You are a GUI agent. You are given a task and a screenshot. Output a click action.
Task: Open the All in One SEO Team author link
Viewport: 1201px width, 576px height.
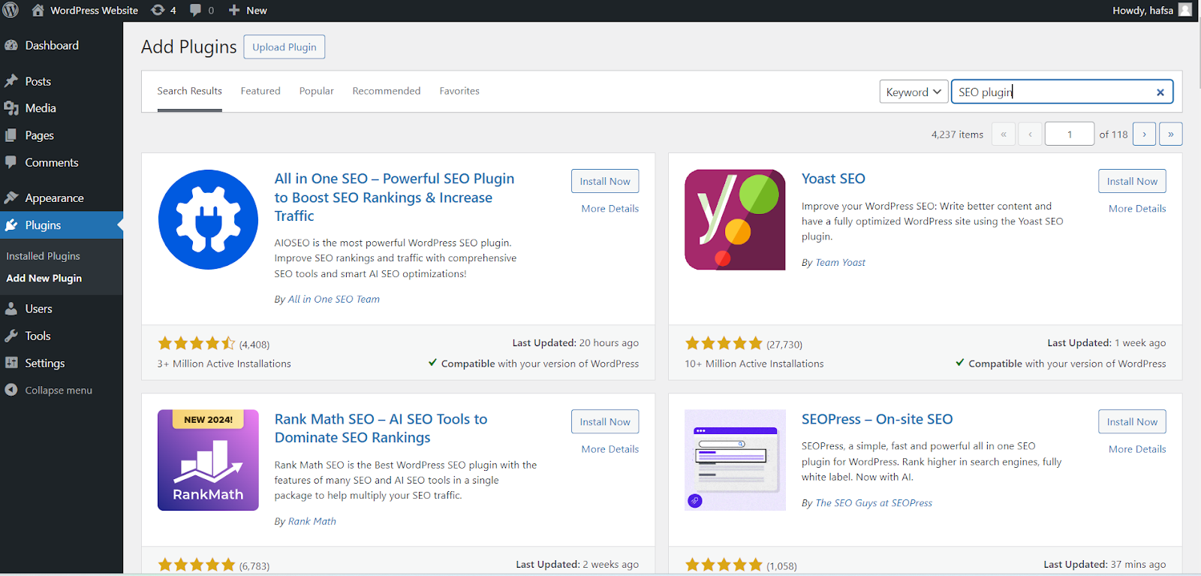pyautogui.click(x=334, y=299)
